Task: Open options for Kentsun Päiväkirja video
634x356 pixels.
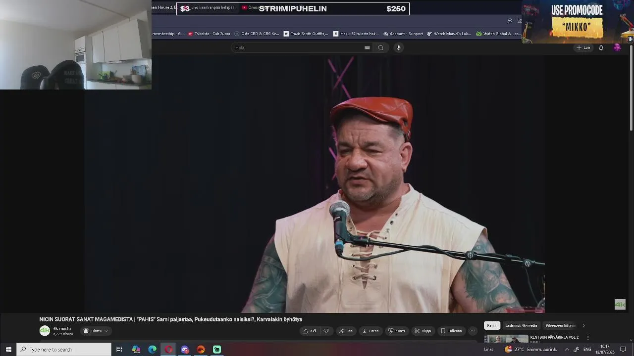Action: tap(588, 338)
